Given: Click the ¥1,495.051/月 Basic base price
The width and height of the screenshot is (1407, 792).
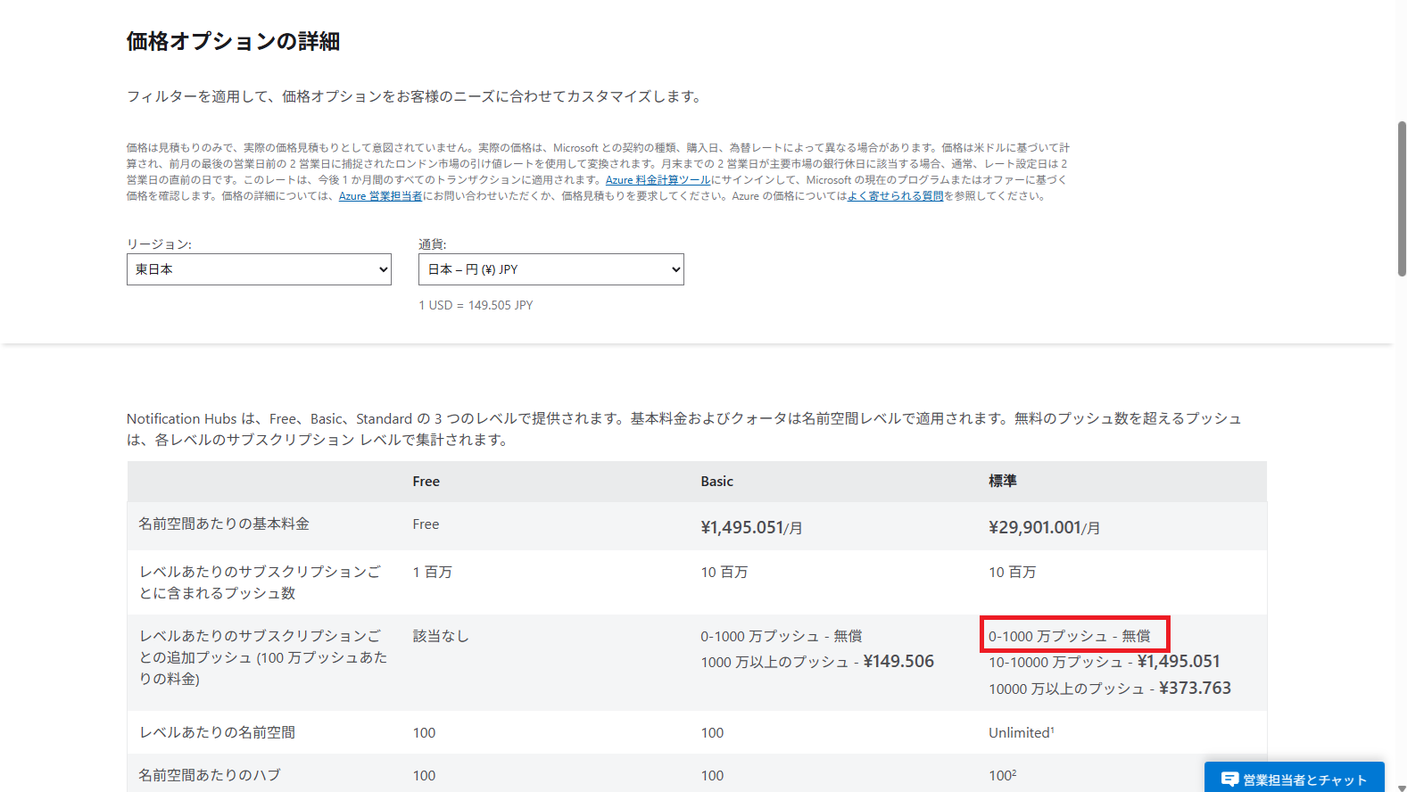Looking at the screenshot, I should (x=752, y=528).
